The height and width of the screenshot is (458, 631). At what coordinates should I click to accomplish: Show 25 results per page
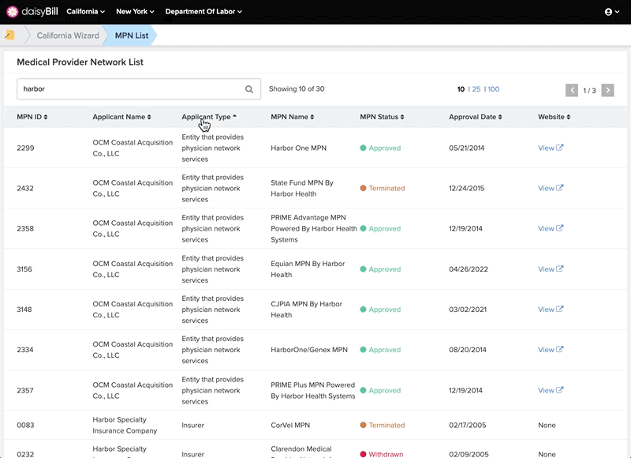[x=476, y=89]
